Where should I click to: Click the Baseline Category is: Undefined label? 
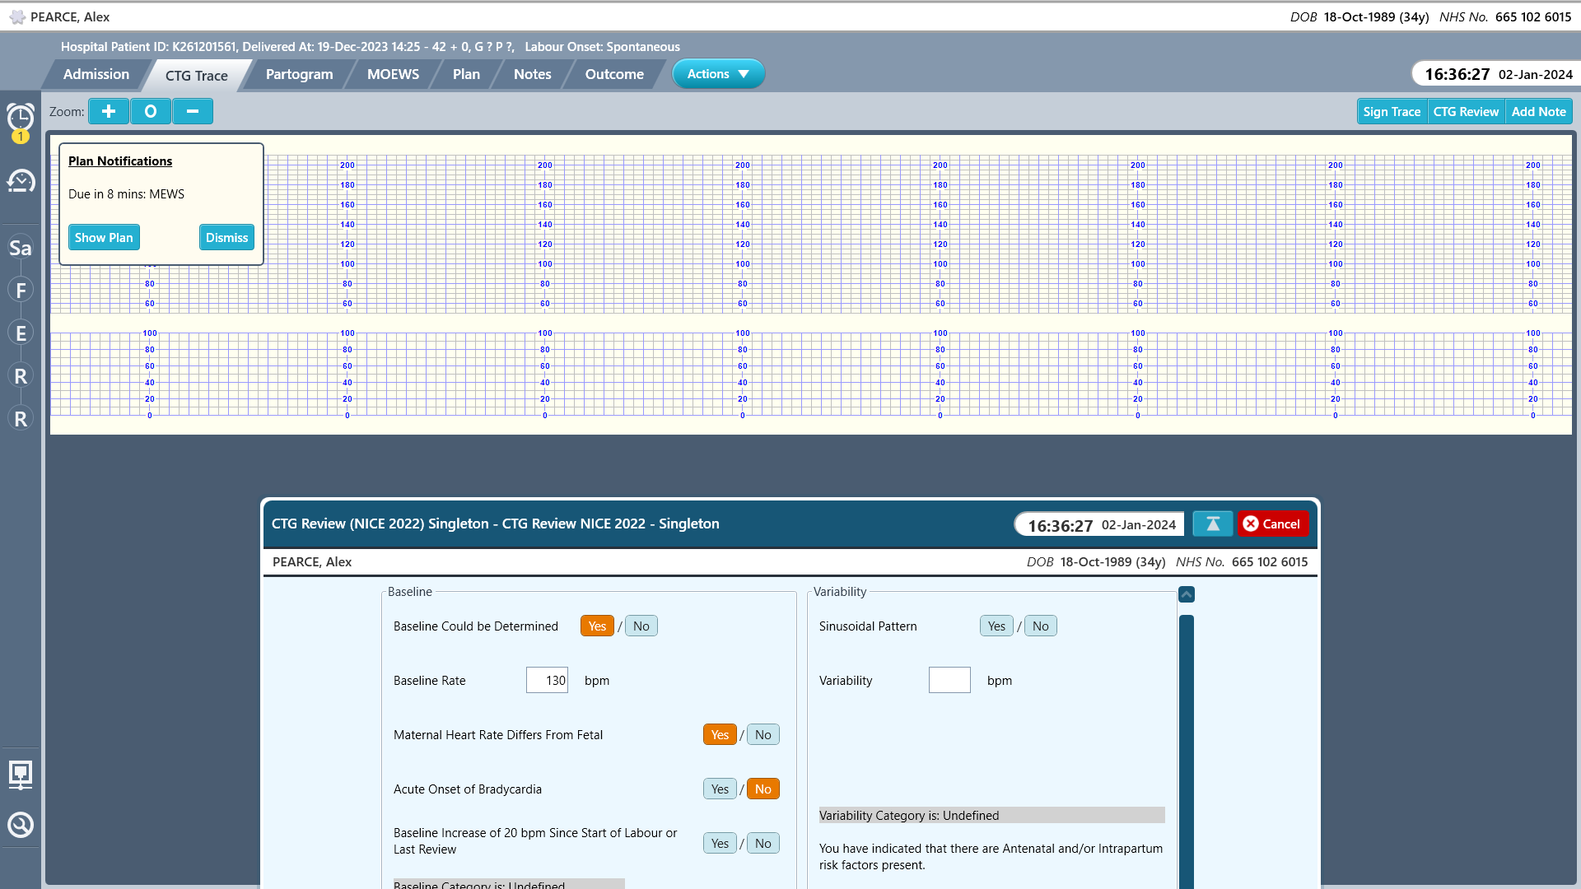tap(509, 884)
